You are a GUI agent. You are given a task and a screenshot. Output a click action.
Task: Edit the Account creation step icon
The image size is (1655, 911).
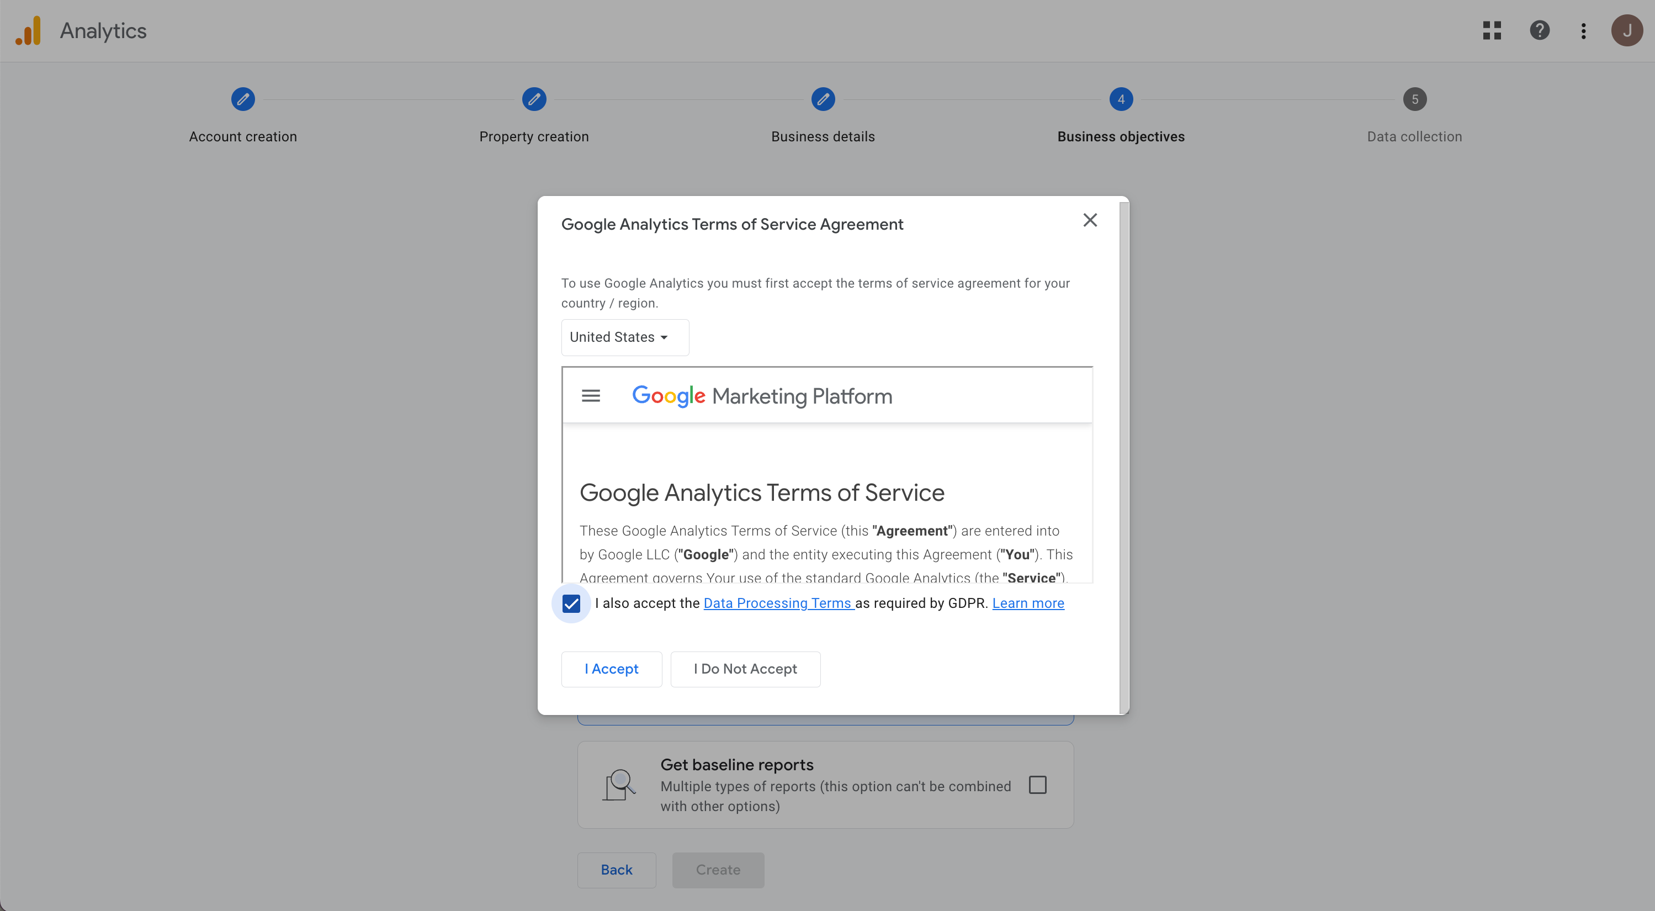coord(243,99)
